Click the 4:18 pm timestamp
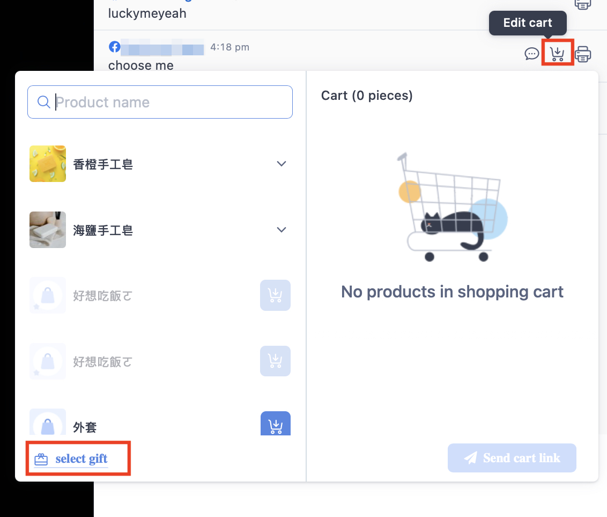The image size is (607, 517). [230, 47]
